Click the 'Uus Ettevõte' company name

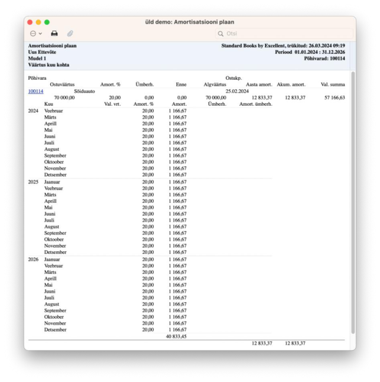coord(42,52)
